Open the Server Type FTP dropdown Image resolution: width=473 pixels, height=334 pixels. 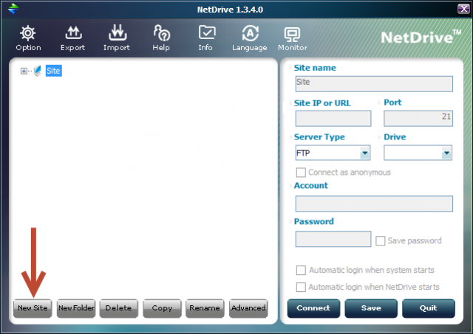pyautogui.click(x=333, y=153)
